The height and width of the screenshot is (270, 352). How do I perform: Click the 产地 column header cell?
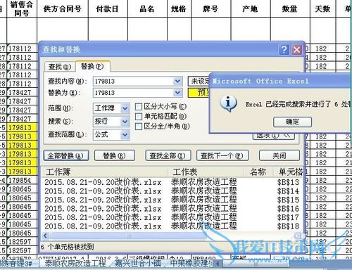tap(251, 8)
